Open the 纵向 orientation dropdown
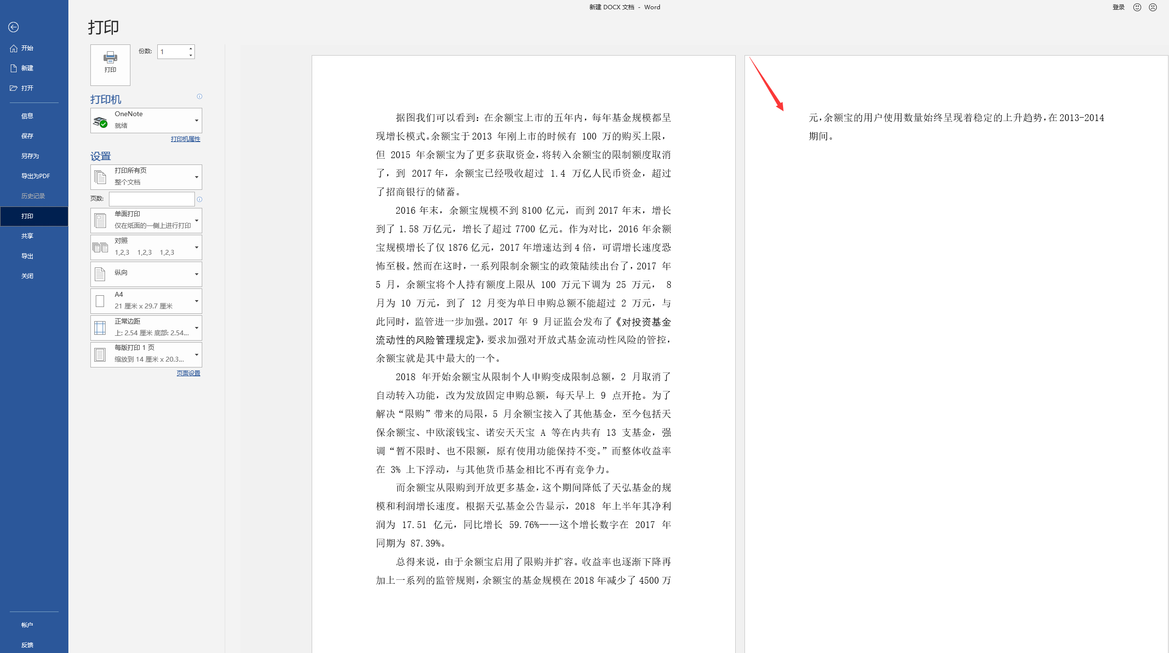 146,274
